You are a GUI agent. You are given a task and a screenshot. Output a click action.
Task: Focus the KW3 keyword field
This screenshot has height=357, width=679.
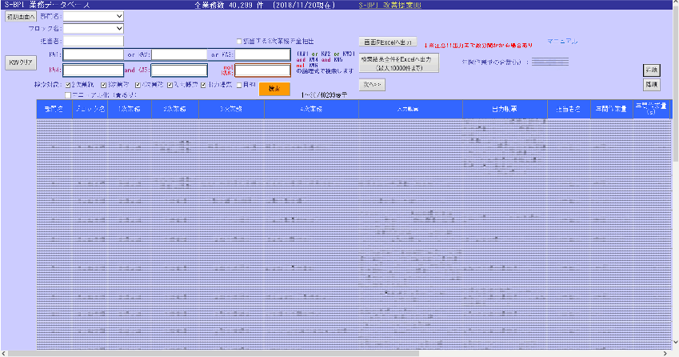coord(262,54)
